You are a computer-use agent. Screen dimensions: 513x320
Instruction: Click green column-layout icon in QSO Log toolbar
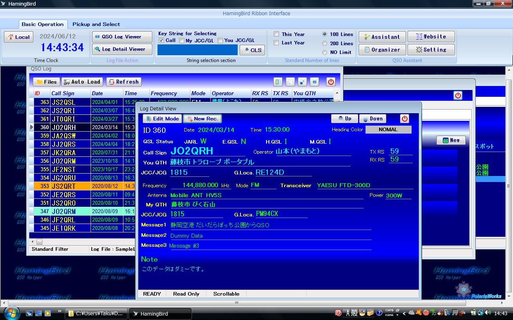coord(278,82)
